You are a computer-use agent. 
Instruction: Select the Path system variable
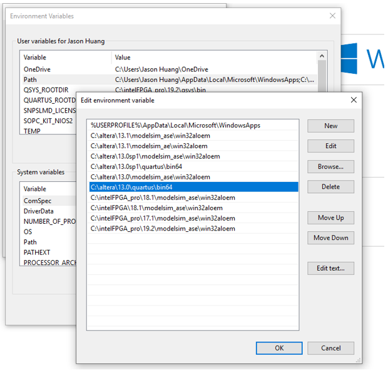[x=49, y=242]
